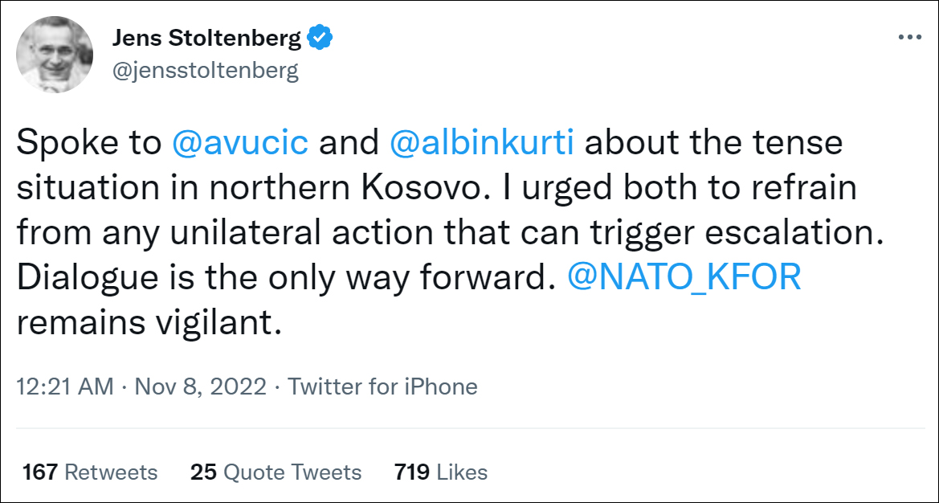Click the 25 quote tweet count number
The image size is (939, 503).
tap(204, 472)
